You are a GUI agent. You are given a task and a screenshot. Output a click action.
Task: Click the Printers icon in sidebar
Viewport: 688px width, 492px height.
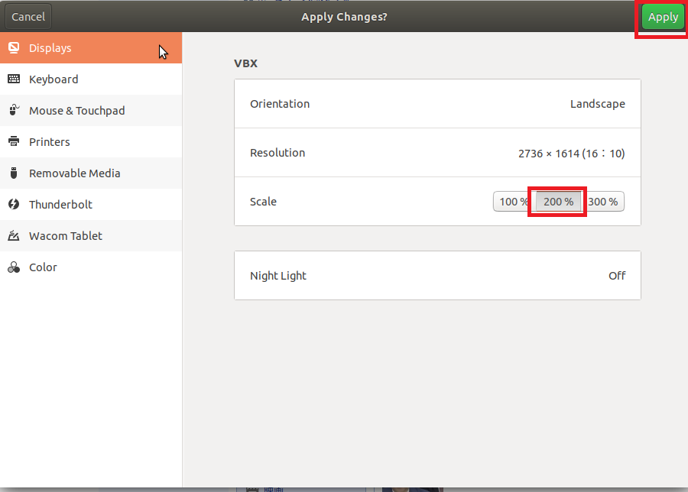(13, 142)
